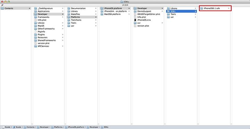Viewport: 250px width, 129px height.
Task: Jump to Contents in the path bar
Action: coord(29,127)
